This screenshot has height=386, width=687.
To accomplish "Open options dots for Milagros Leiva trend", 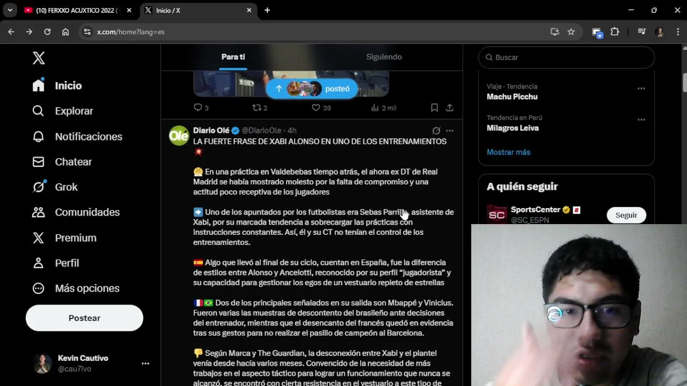I will click(641, 120).
